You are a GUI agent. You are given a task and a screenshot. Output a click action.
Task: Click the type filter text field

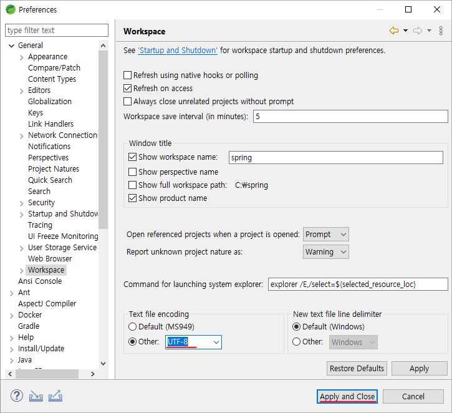(57, 31)
